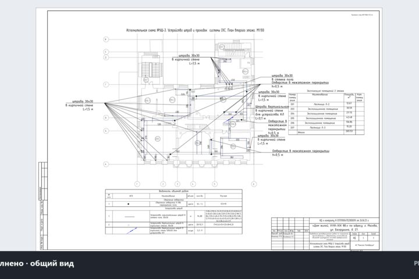Click grid axis marker 4 below plan

[x=193, y=184]
